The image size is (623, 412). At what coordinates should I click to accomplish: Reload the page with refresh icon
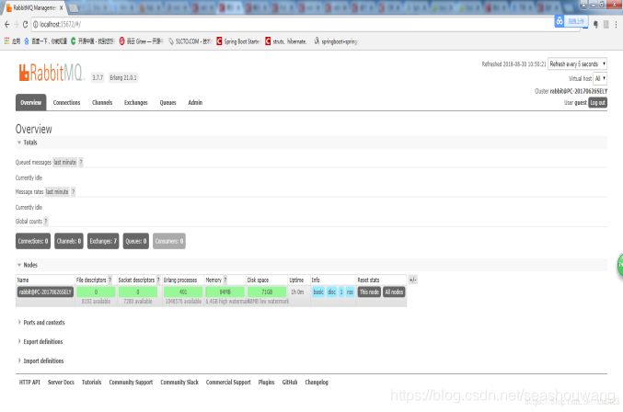(x=25, y=25)
